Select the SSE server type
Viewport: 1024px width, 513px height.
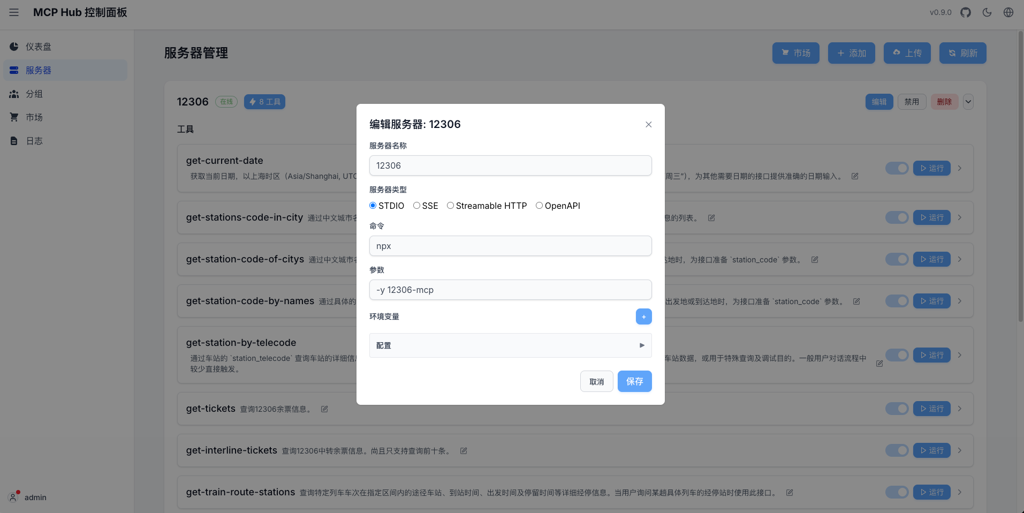(416, 206)
